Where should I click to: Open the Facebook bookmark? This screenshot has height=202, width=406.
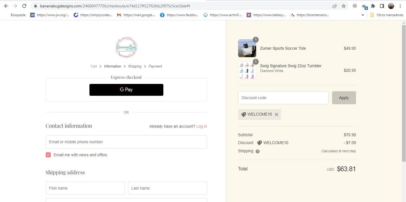coord(179,15)
